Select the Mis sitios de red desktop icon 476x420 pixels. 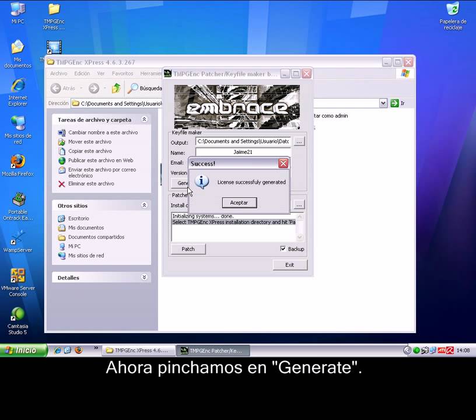click(17, 131)
